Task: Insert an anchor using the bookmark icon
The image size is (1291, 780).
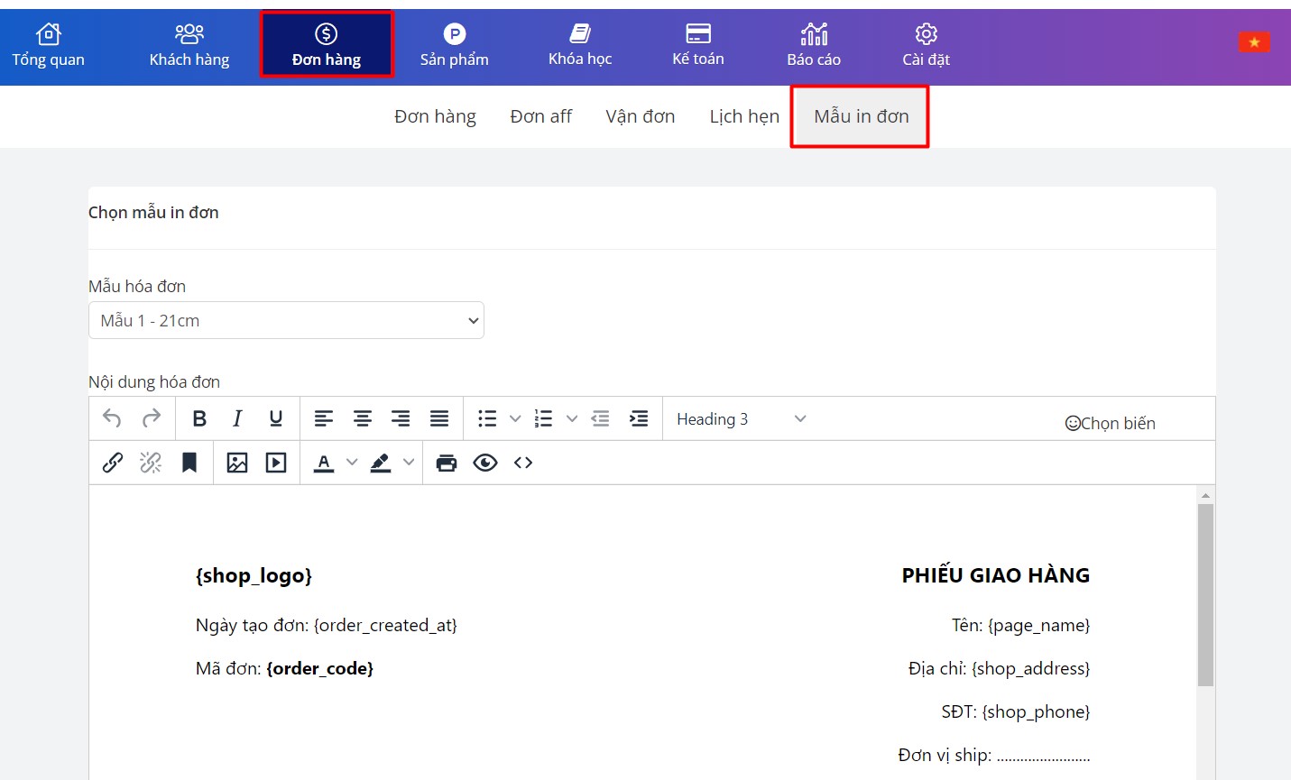Action: tap(189, 463)
